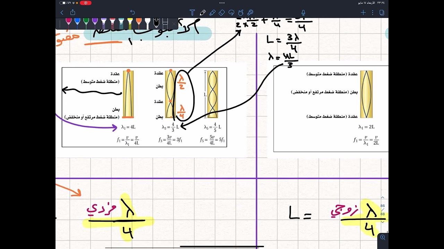
Task: Undo the last stroke
Action: (x=132, y=13)
